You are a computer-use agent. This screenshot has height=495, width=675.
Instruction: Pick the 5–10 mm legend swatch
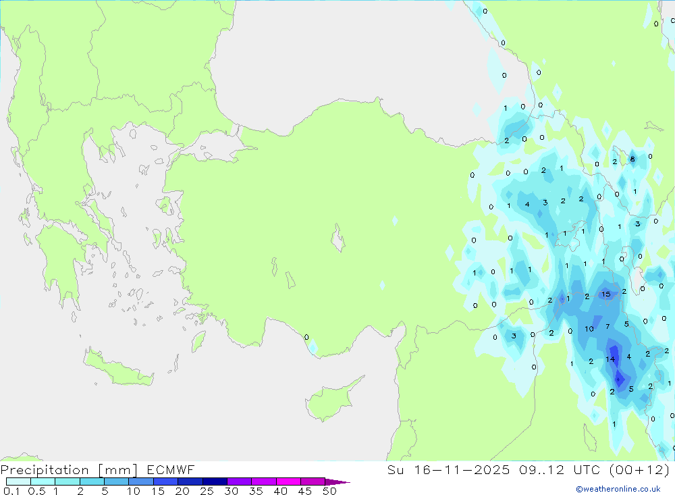tap(117, 481)
